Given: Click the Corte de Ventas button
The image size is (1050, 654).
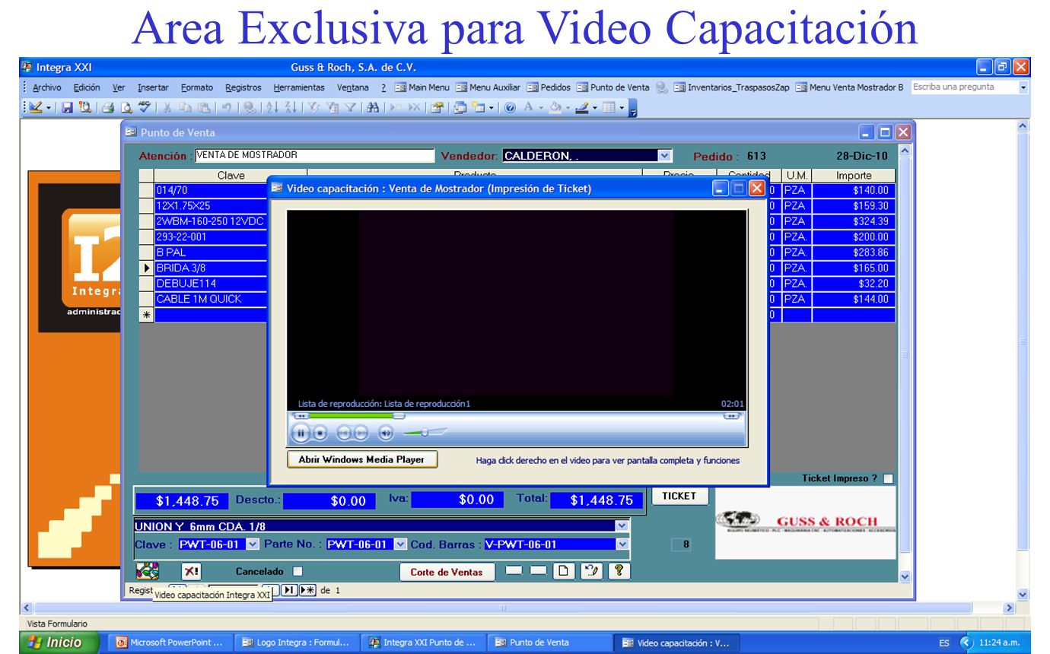Looking at the screenshot, I should pos(447,572).
